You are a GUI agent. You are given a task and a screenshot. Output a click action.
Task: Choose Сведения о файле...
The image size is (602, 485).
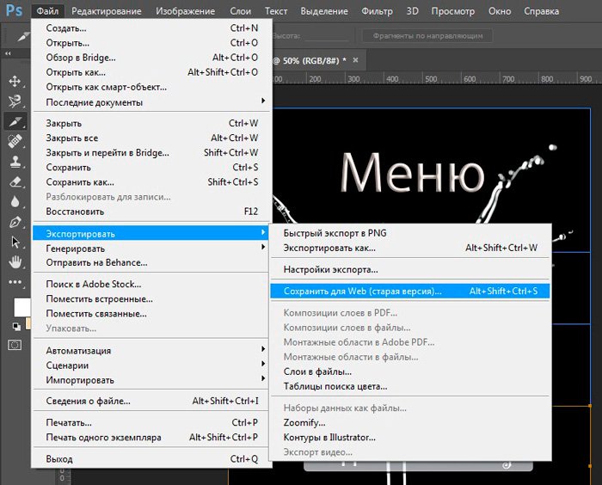pyautogui.click(x=152, y=401)
